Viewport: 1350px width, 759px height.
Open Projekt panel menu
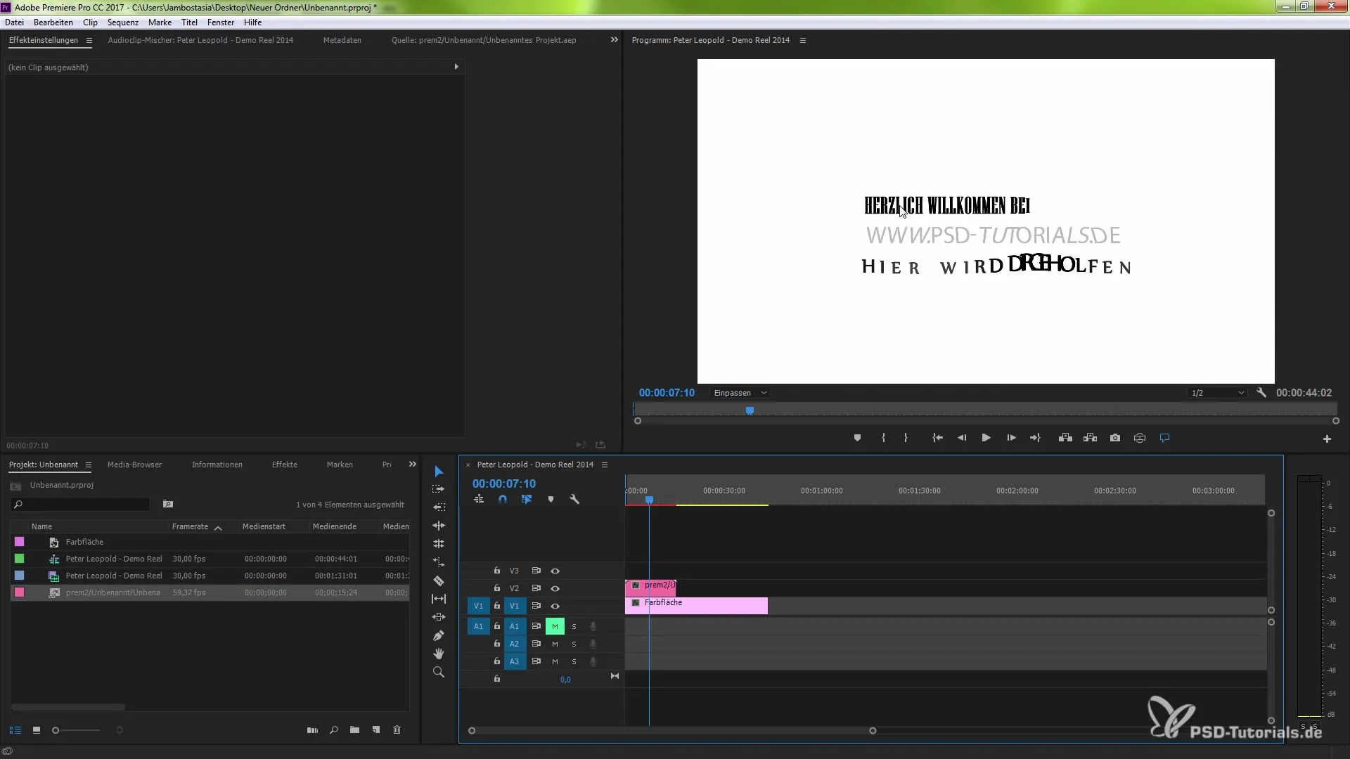88,465
